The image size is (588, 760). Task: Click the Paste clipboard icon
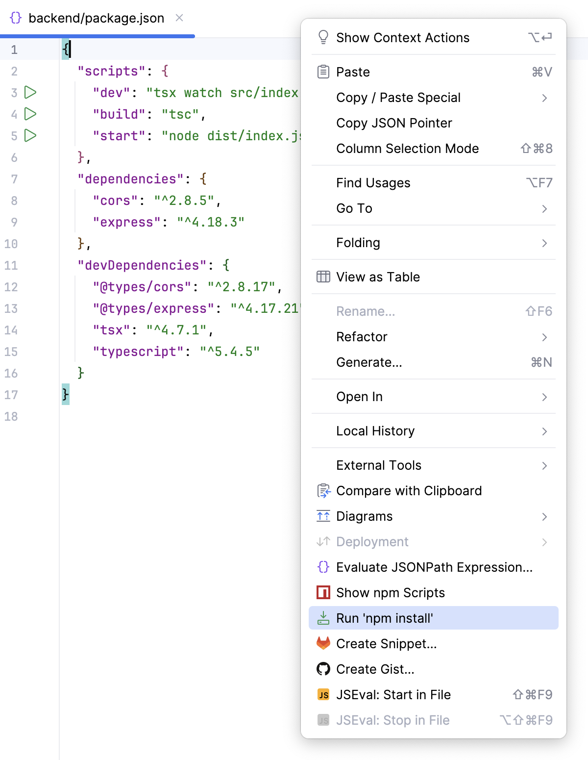click(x=323, y=72)
